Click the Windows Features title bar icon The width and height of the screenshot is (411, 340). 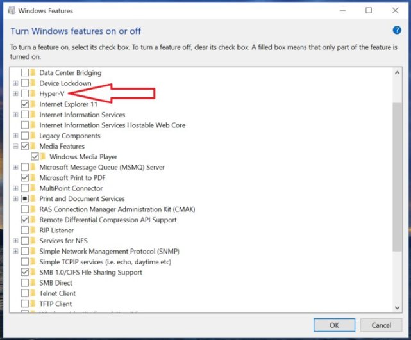[x=12, y=10]
